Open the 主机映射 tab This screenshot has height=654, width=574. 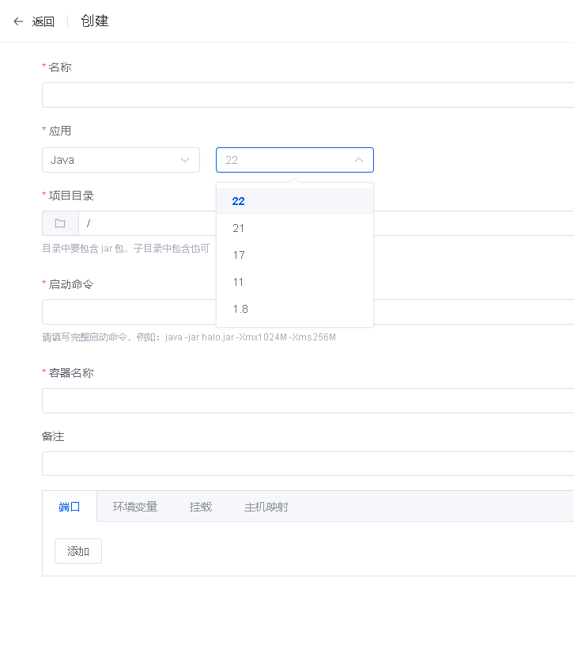coord(266,507)
